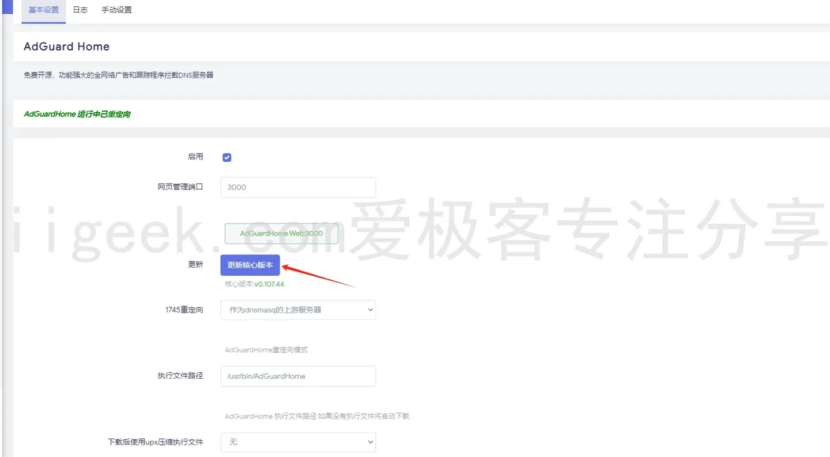The image size is (830, 457).
Task: Click the AdGuardHome 运行中已重定向 status message
Action: 77,113
